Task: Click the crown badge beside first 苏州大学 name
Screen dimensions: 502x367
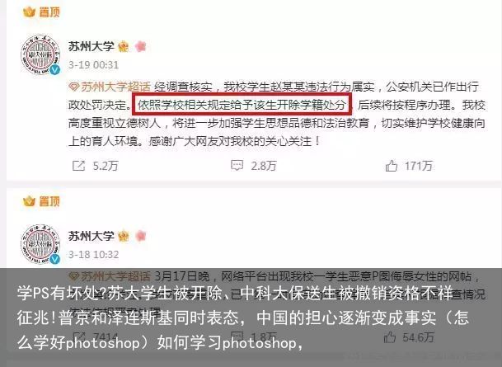Action: pos(124,47)
